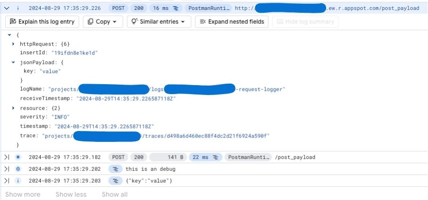Screen dimensions: 428x200
Task: Click the default severity icon of 17:35:29.182 entry
Action: 18,157
